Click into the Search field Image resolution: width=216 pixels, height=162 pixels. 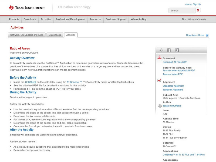[x=182, y=11]
